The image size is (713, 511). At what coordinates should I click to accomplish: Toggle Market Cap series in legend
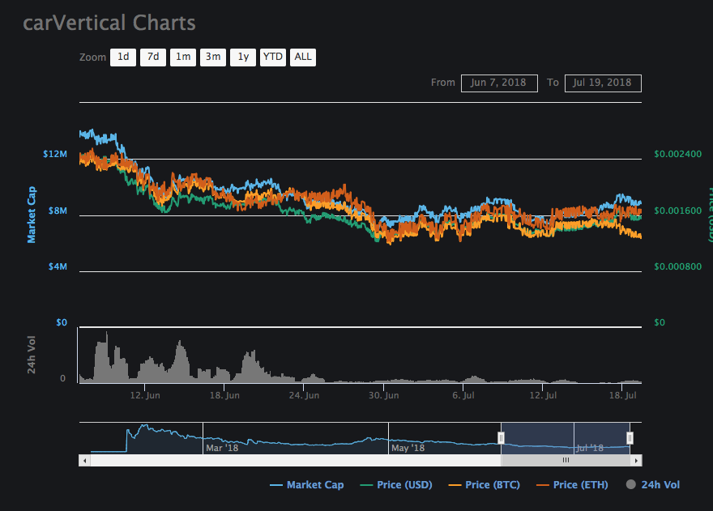[307, 485]
